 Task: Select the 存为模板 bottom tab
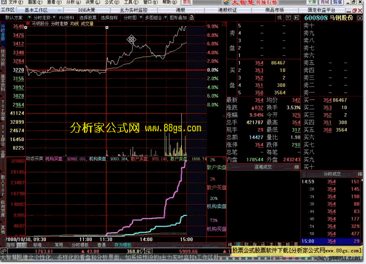123,245
